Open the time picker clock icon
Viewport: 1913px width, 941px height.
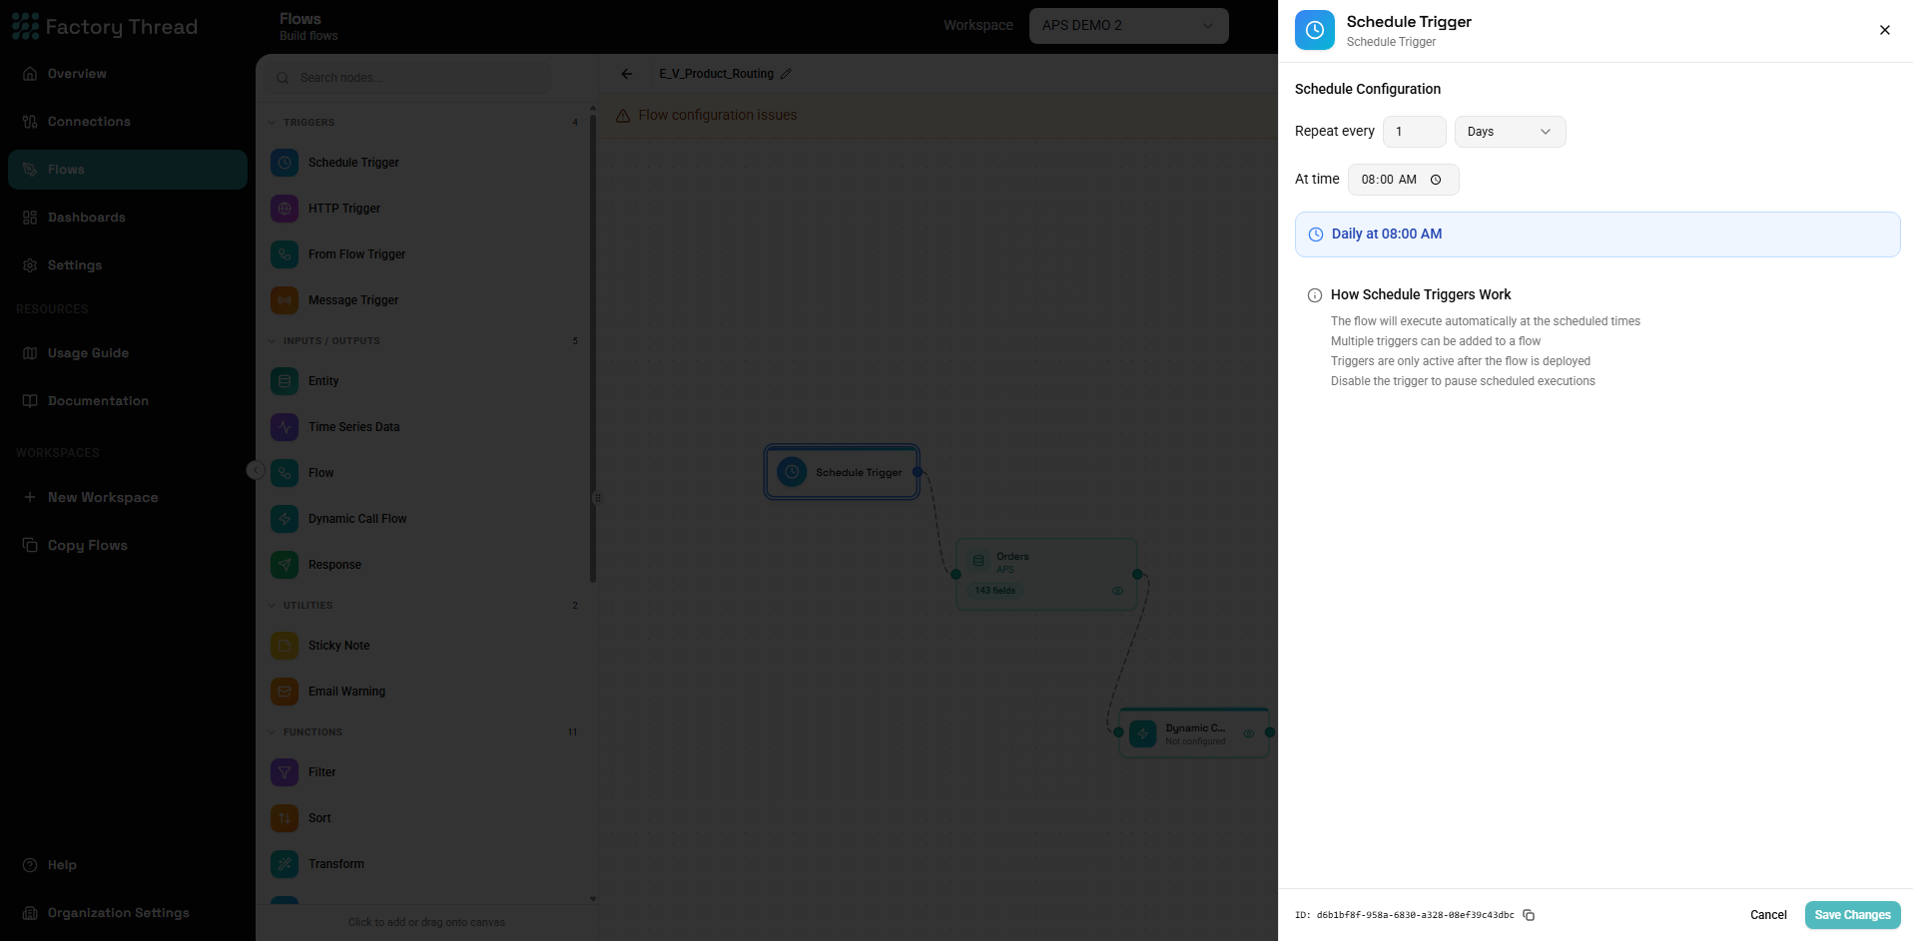(x=1436, y=180)
